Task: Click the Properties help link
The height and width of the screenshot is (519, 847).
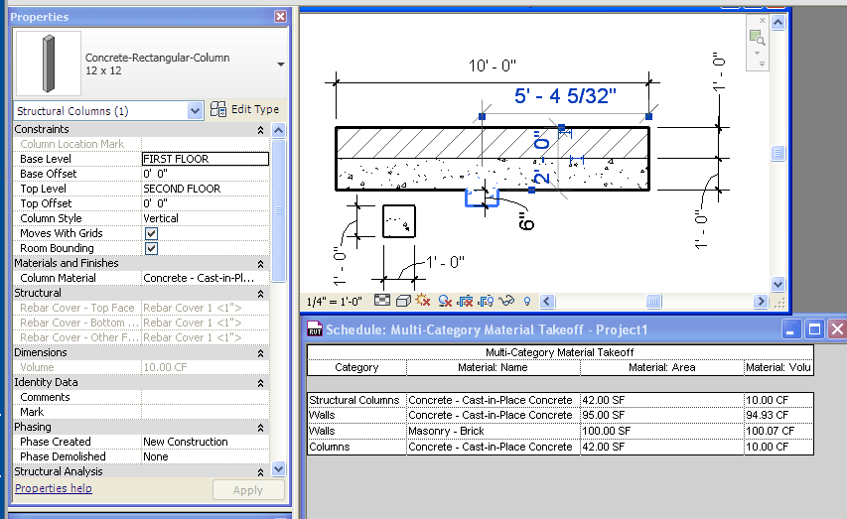Action: click(x=54, y=488)
